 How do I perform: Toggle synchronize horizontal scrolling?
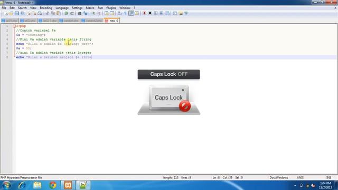coord(112,13)
